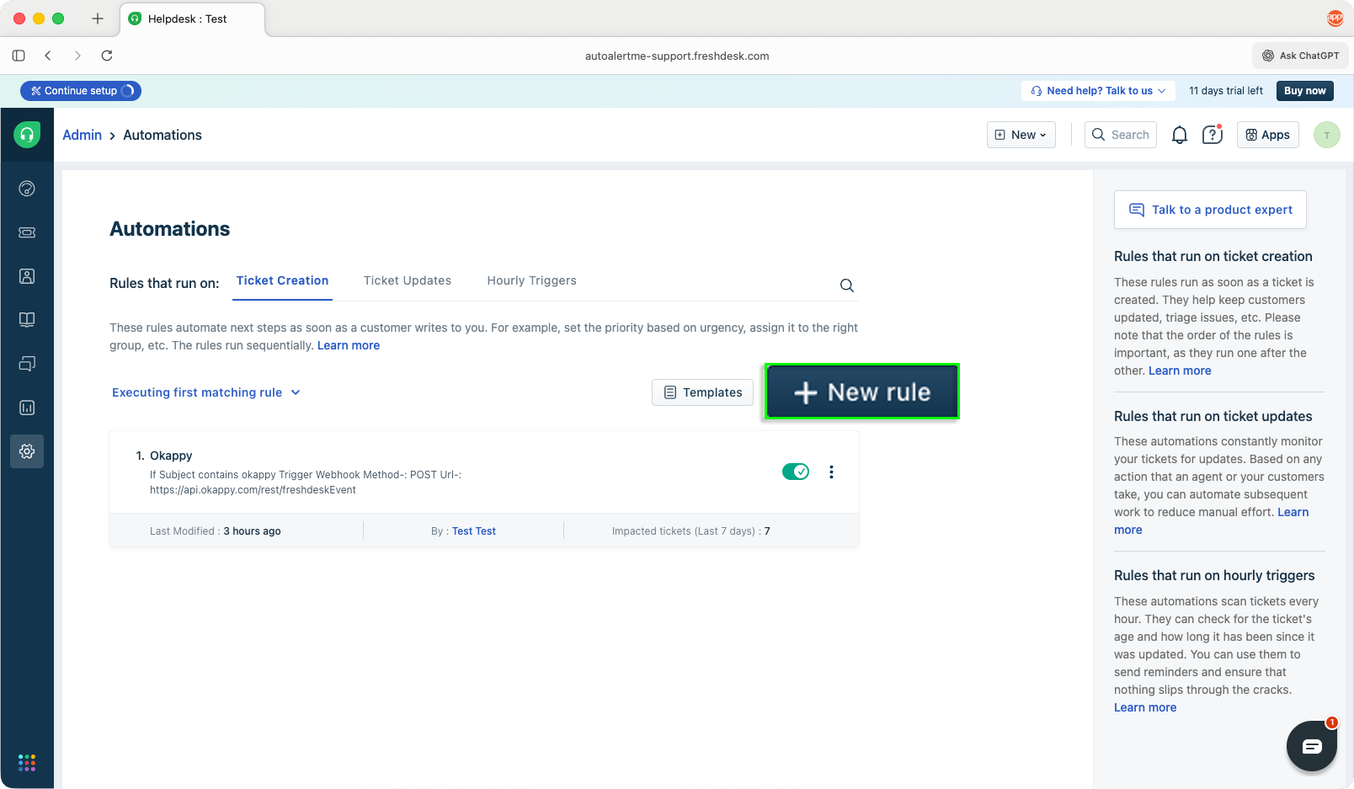The width and height of the screenshot is (1354, 789).
Task: Open the Templates button
Action: 703,392
